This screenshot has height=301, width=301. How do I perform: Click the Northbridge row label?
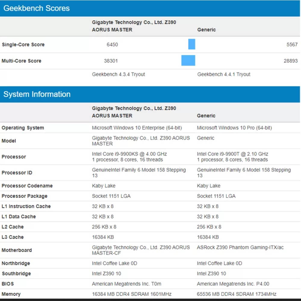[x=16, y=263]
